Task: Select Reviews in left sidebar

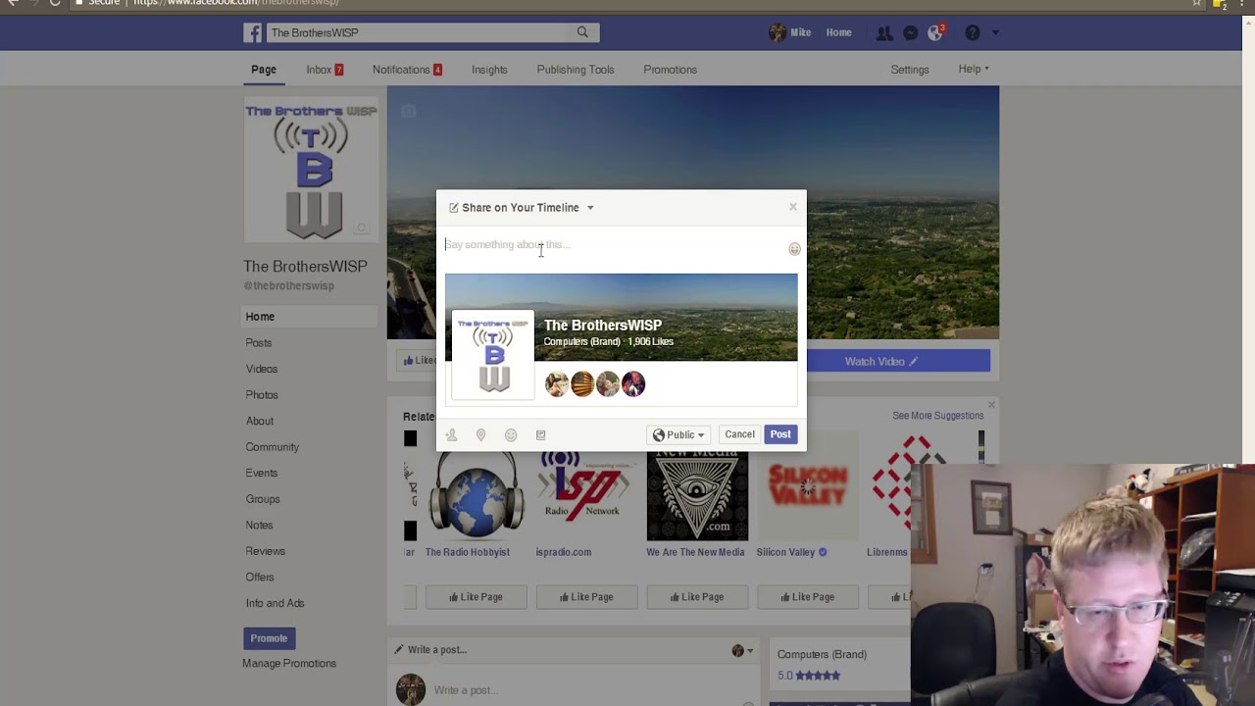Action: [265, 551]
